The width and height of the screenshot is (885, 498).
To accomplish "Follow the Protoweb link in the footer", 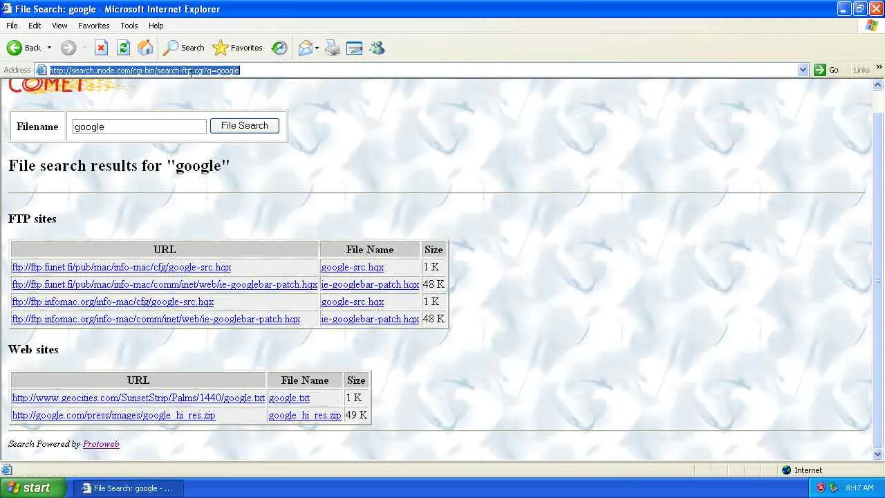I will tap(101, 444).
